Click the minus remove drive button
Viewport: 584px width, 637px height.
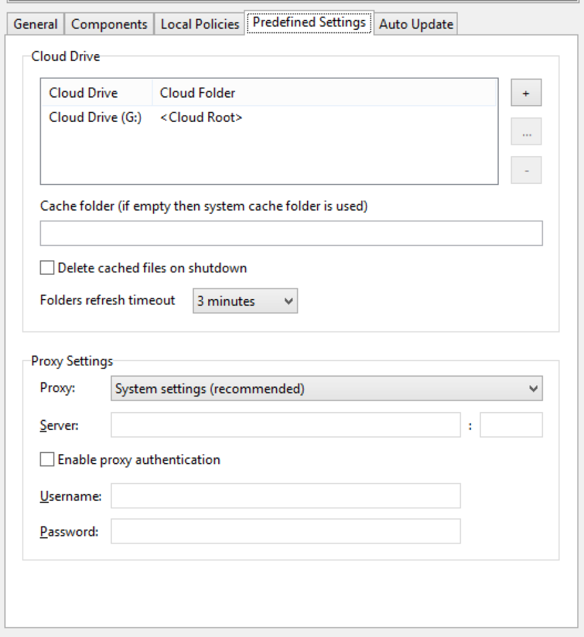coord(526,170)
